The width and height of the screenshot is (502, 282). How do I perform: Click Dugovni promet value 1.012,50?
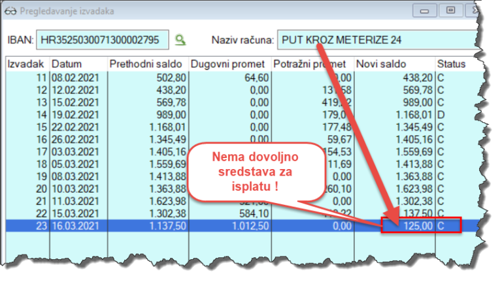250,226
